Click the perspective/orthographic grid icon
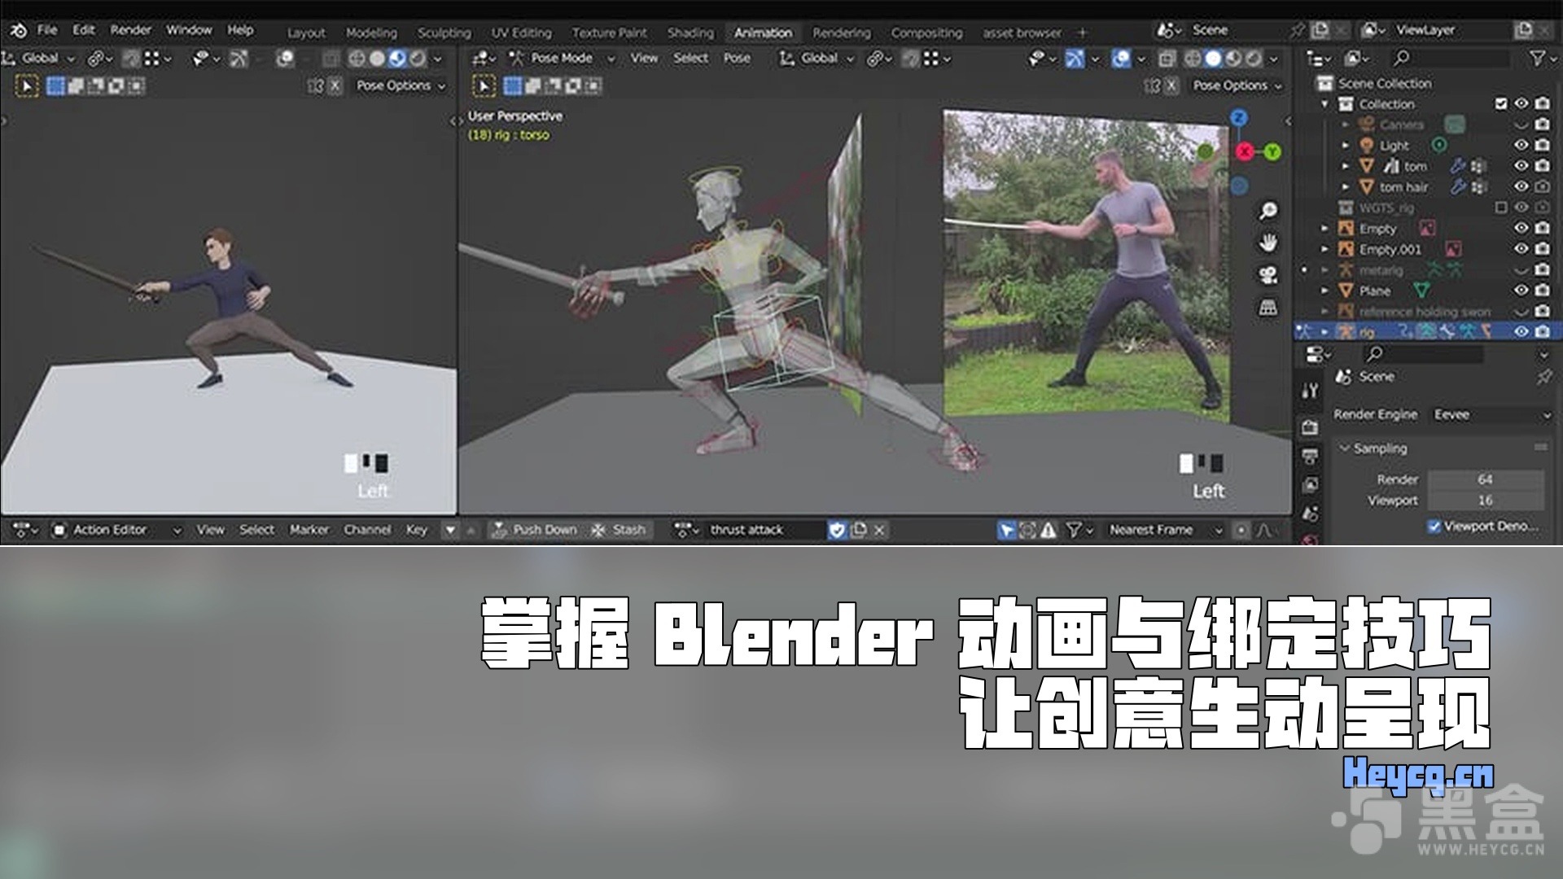1563x879 pixels. (x=1267, y=307)
